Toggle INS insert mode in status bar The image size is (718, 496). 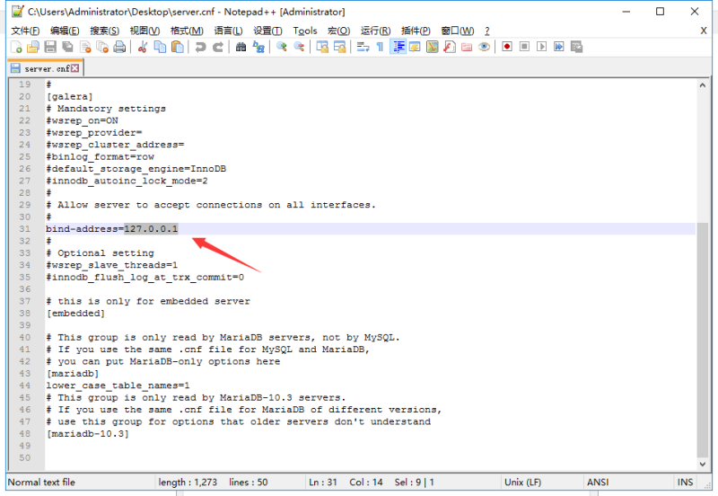point(685,483)
